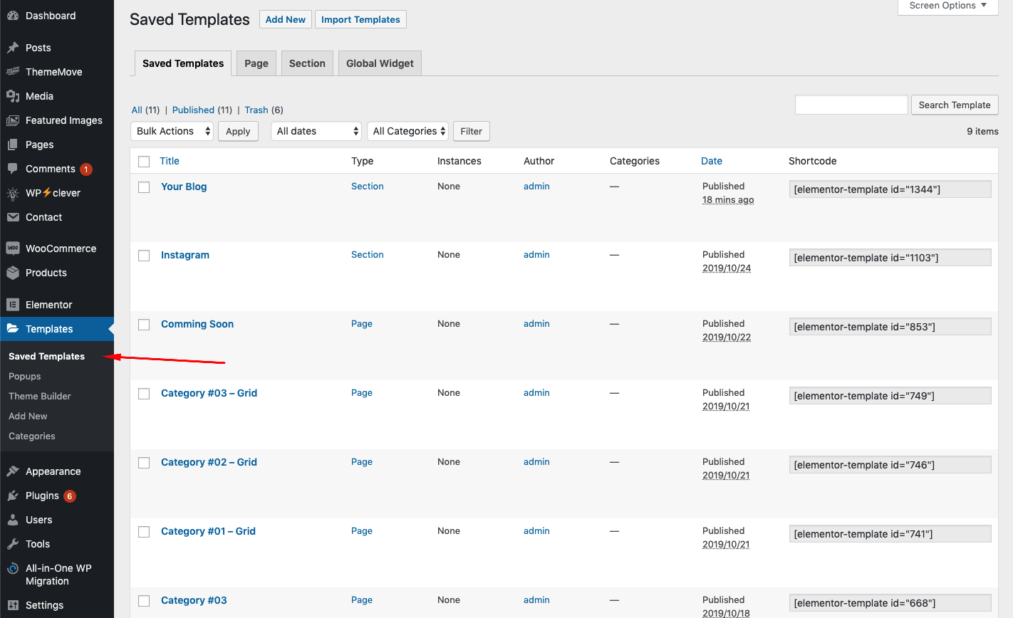Click the Page type link for Category #01 – Grid
Screen dimensions: 1013x618
[x=362, y=530]
